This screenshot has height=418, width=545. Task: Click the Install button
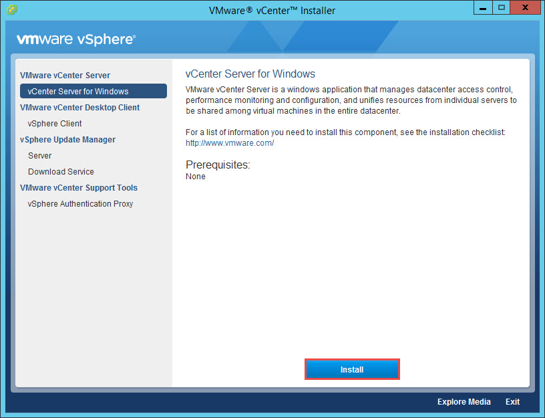click(352, 369)
